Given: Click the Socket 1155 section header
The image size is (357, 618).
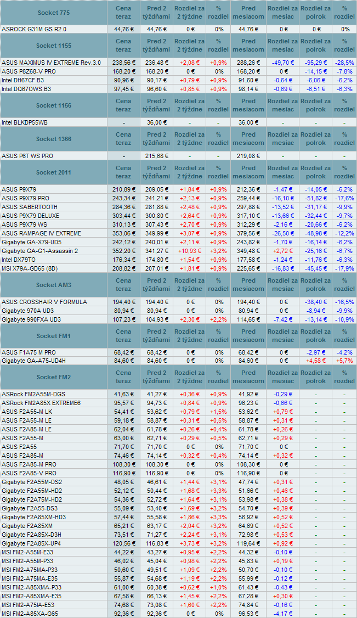Looking at the screenshot, I should click(54, 46).
